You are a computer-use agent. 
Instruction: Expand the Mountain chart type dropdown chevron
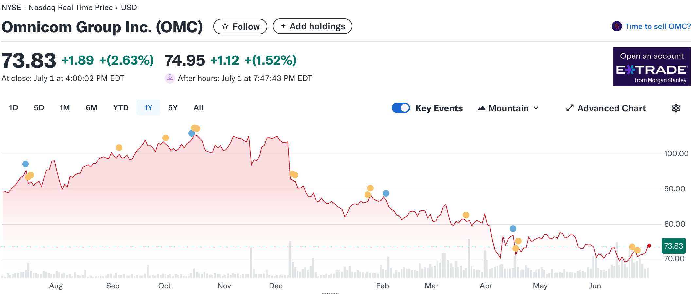click(x=536, y=108)
